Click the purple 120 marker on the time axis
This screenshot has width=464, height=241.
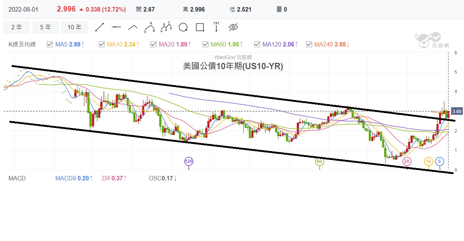tap(189, 161)
